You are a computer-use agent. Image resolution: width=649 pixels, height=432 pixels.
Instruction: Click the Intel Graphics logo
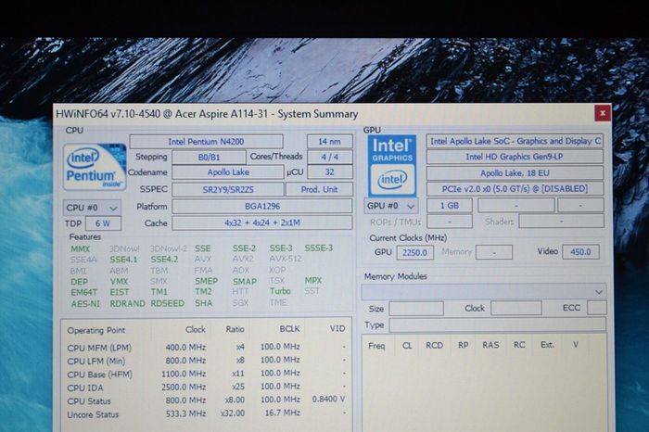392,166
